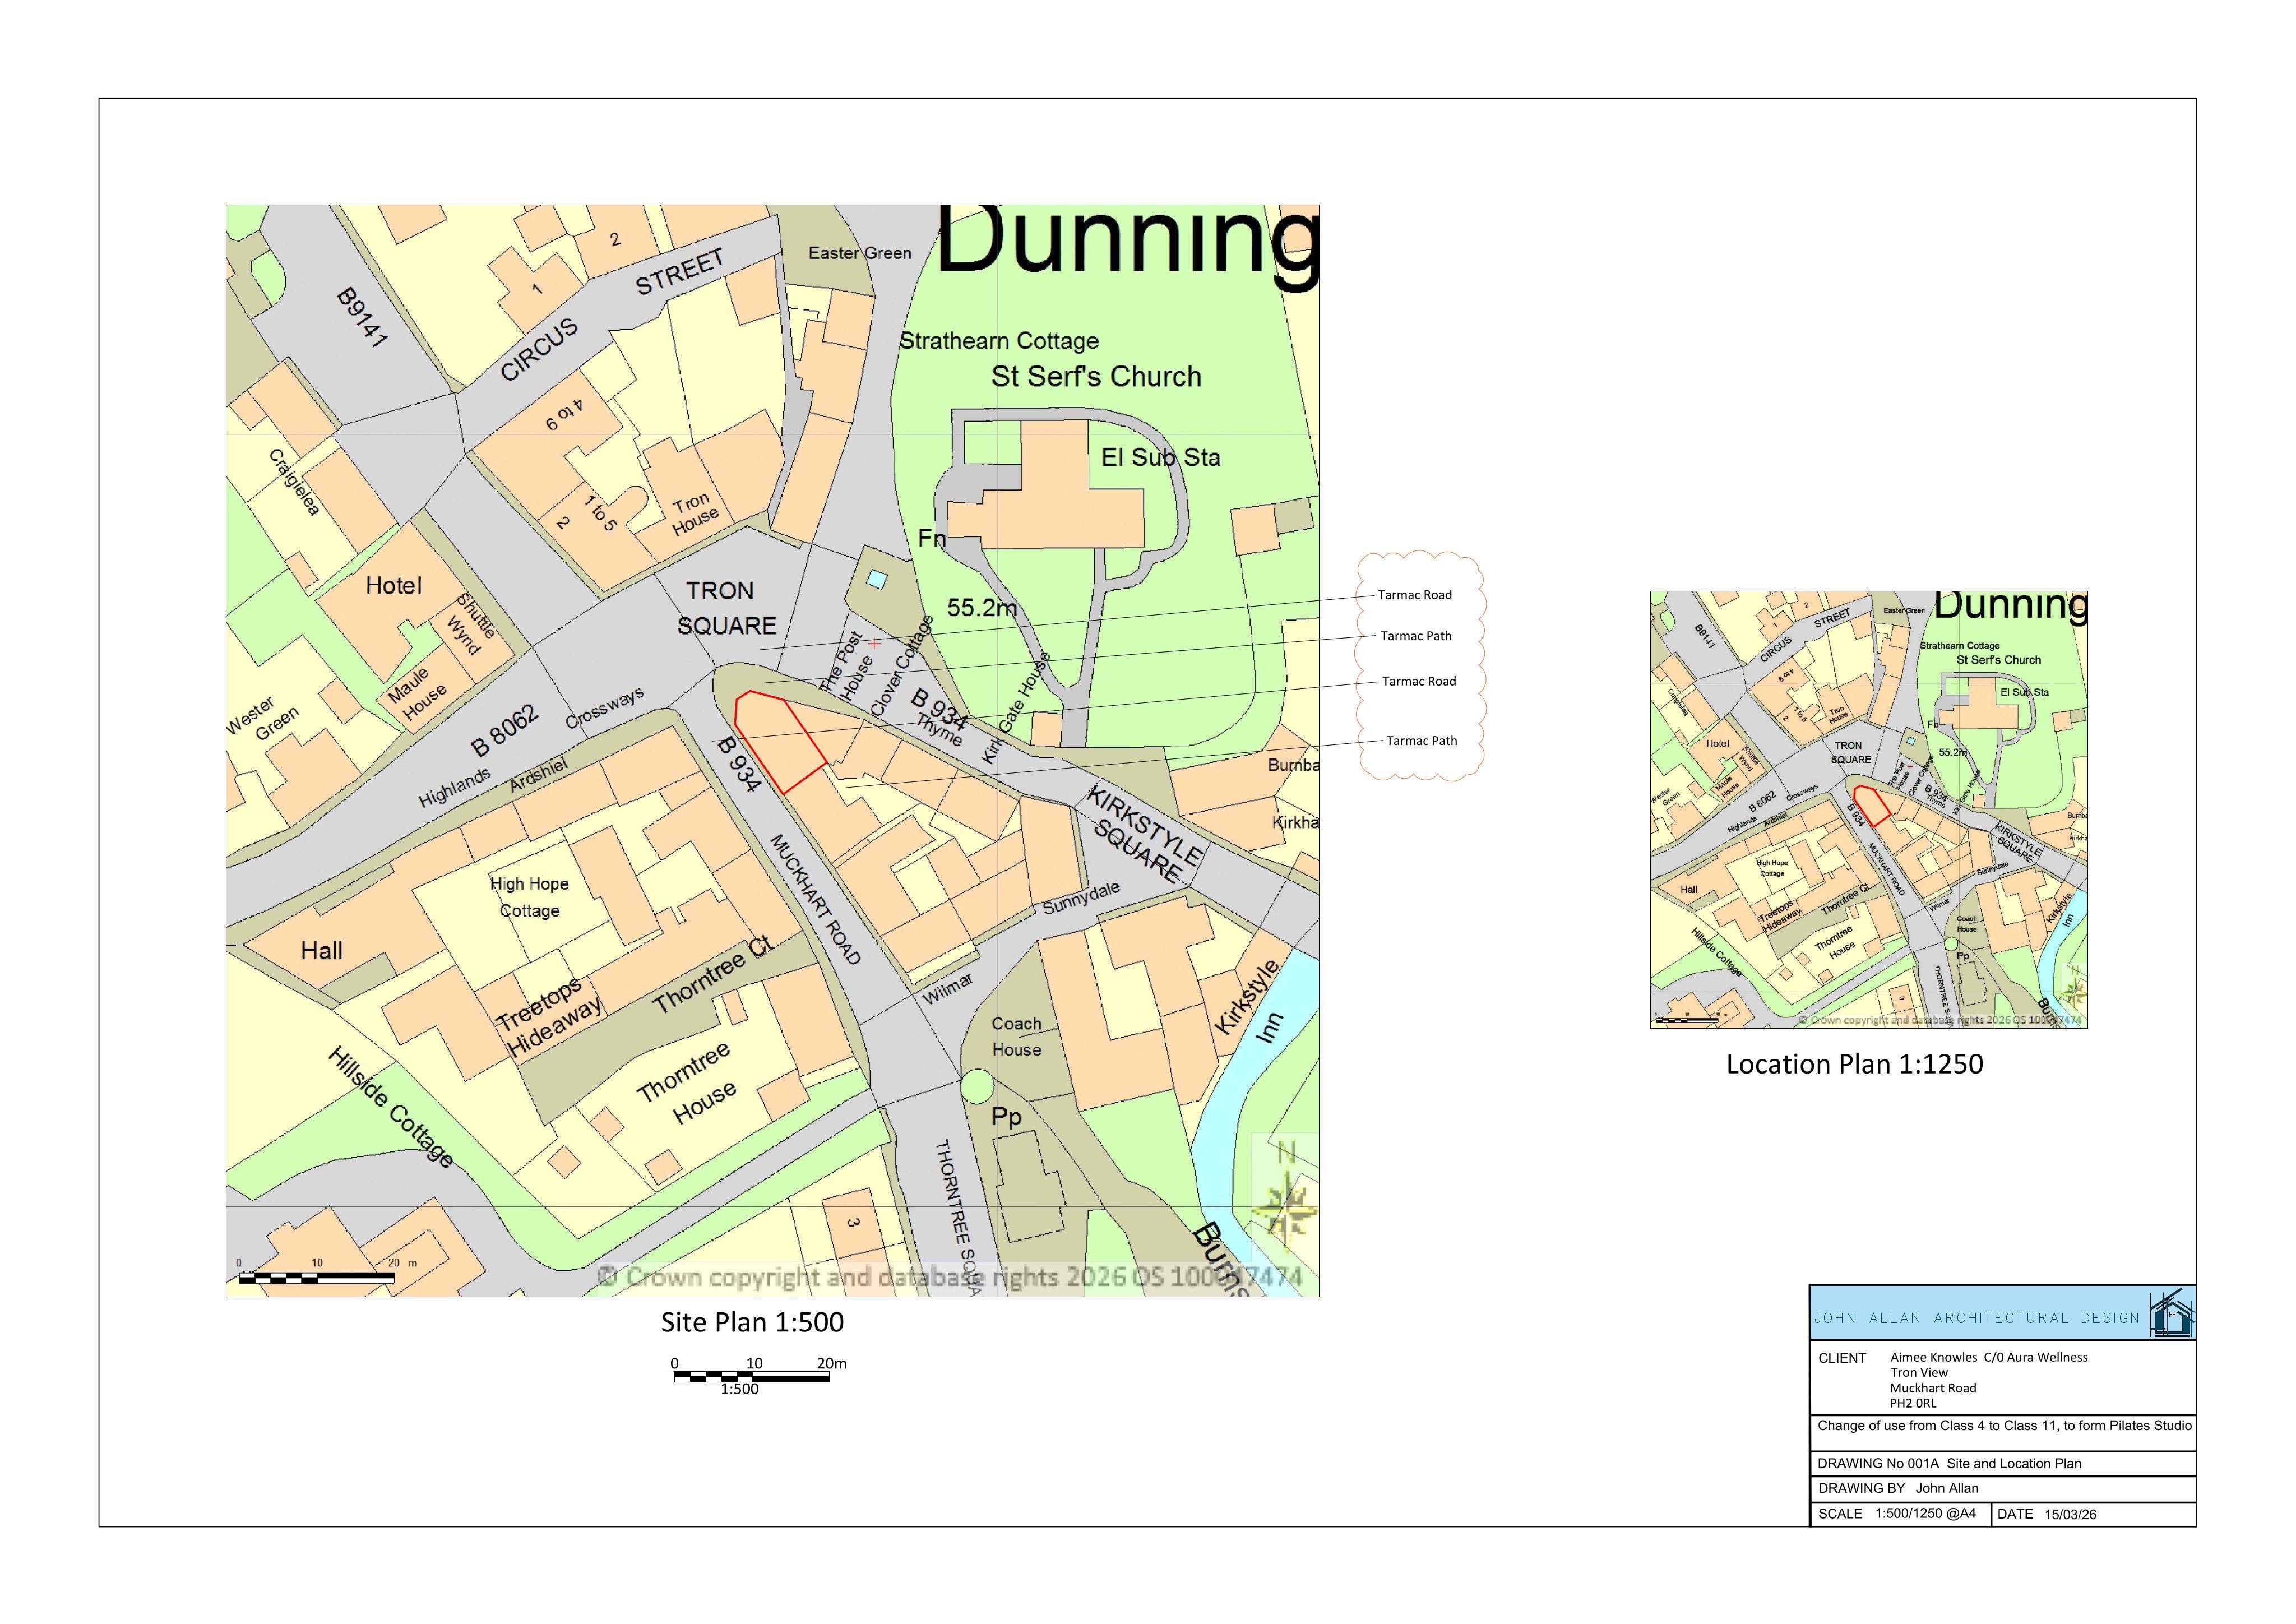Click 'Hillside Cottage' on the Site Plan
Viewport: 2296px width, 1624px height.
click(391, 1107)
